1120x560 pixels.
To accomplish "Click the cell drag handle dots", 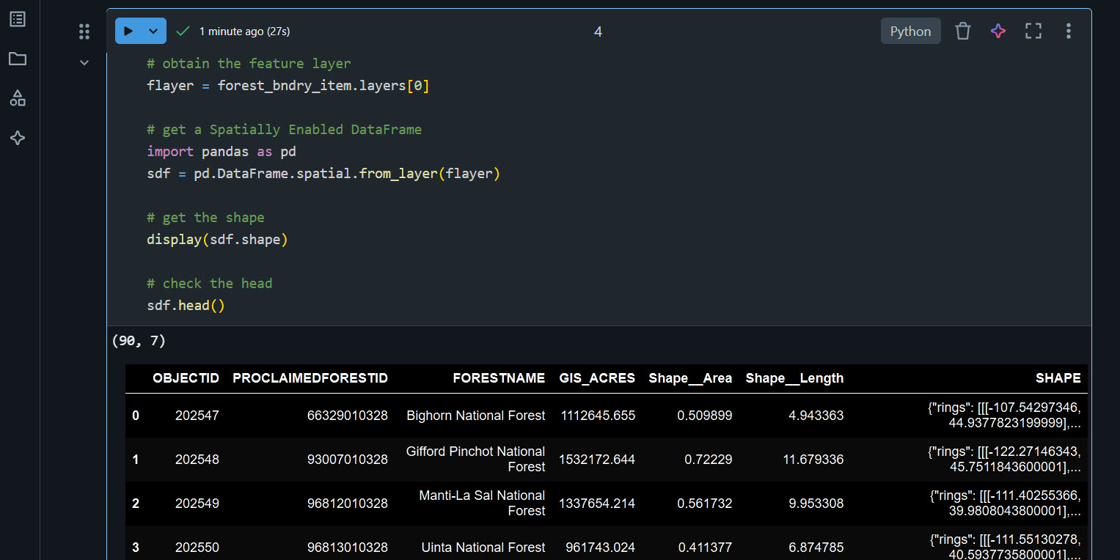I will 84,32.
